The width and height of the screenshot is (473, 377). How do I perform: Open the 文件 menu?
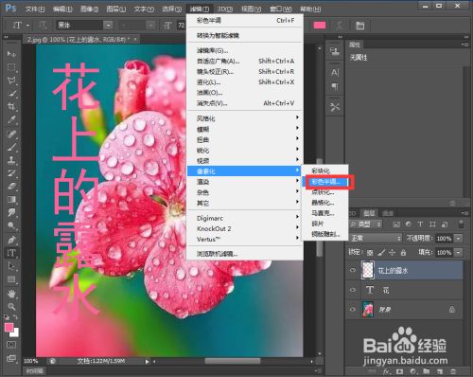35,9
